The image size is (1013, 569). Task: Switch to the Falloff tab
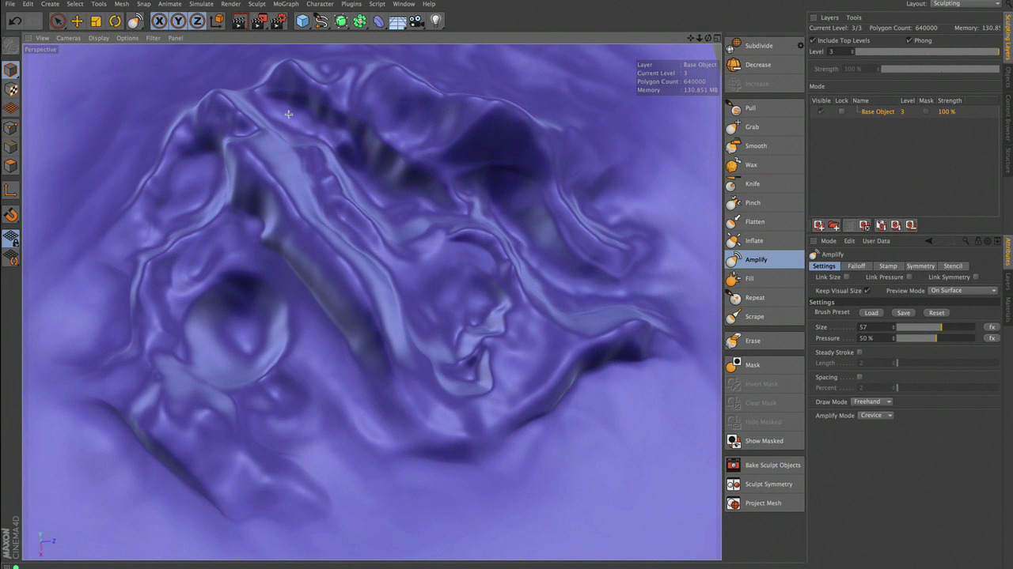856,266
